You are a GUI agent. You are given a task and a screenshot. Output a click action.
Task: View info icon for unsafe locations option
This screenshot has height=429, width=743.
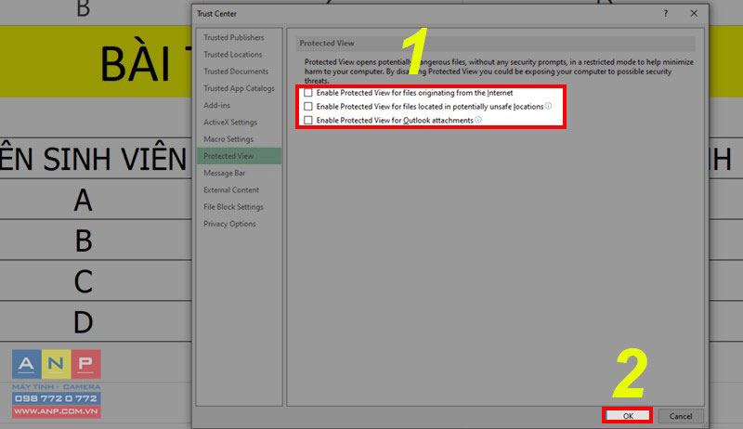pyautogui.click(x=548, y=106)
